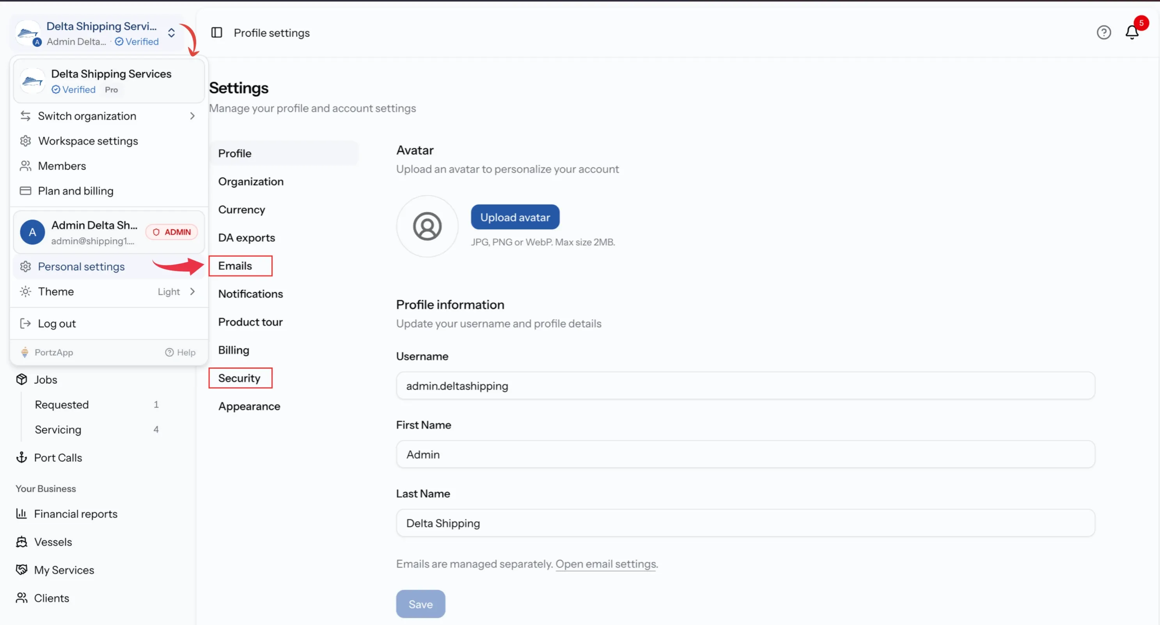Click the First Name input field
The width and height of the screenshot is (1160, 625).
coord(745,454)
